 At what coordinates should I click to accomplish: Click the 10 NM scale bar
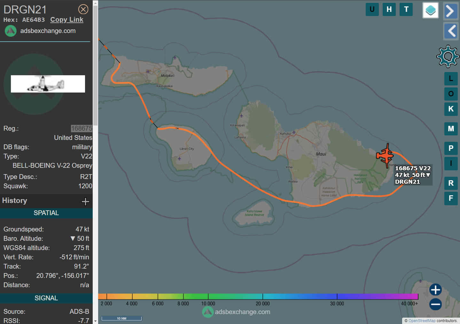121,318
